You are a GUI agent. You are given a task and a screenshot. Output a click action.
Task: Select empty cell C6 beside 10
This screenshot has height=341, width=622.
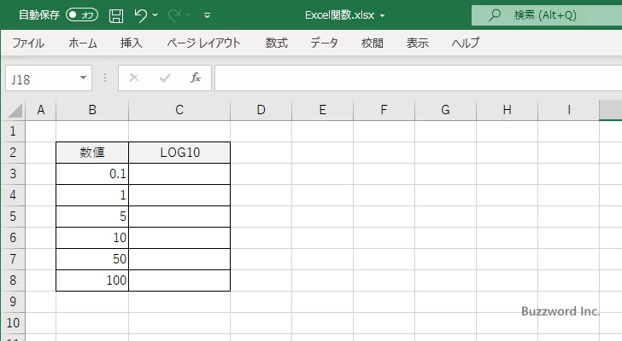179,238
